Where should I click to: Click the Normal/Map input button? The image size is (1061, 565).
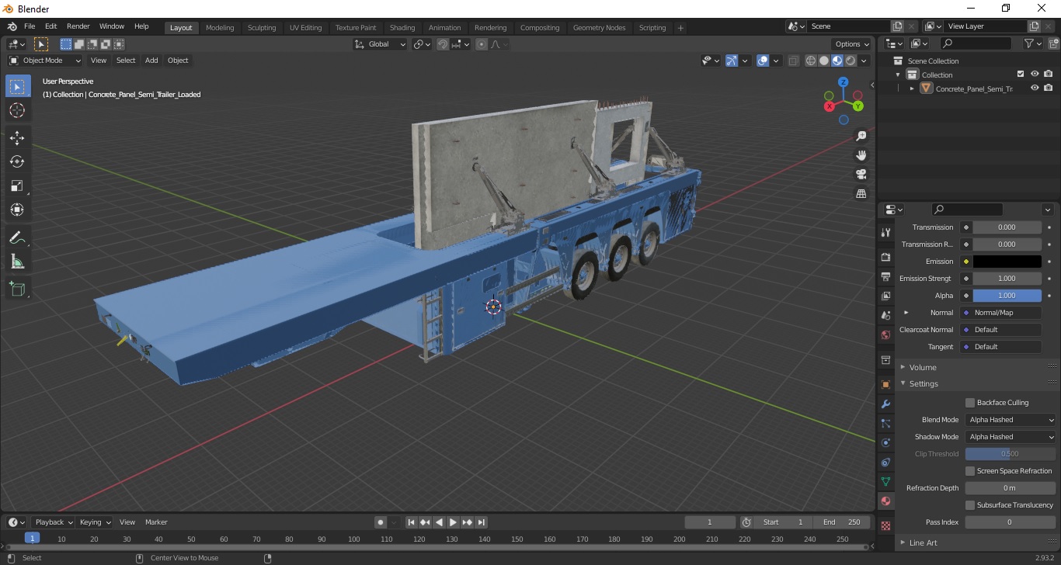click(x=1000, y=313)
